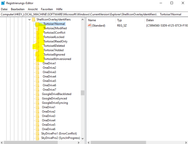Open the Bearbeiten menu
The height and width of the screenshot is (144, 188).
click(18, 9)
